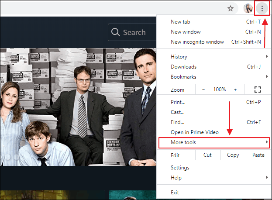Select Print... in the menu

click(213, 102)
